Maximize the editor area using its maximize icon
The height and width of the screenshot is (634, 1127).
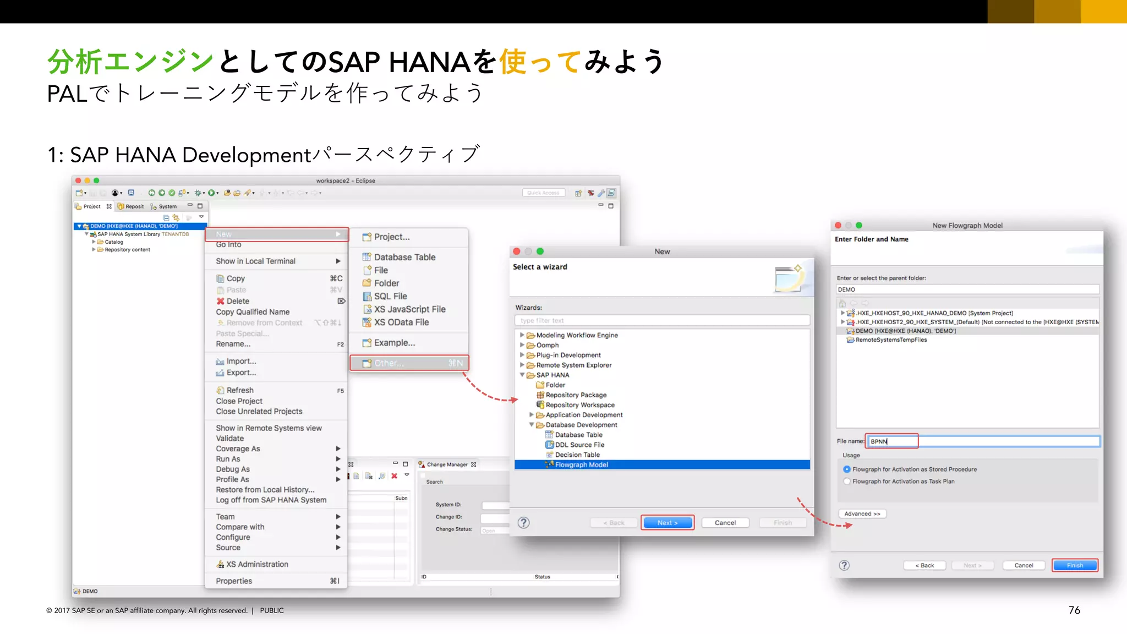click(611, 206)
